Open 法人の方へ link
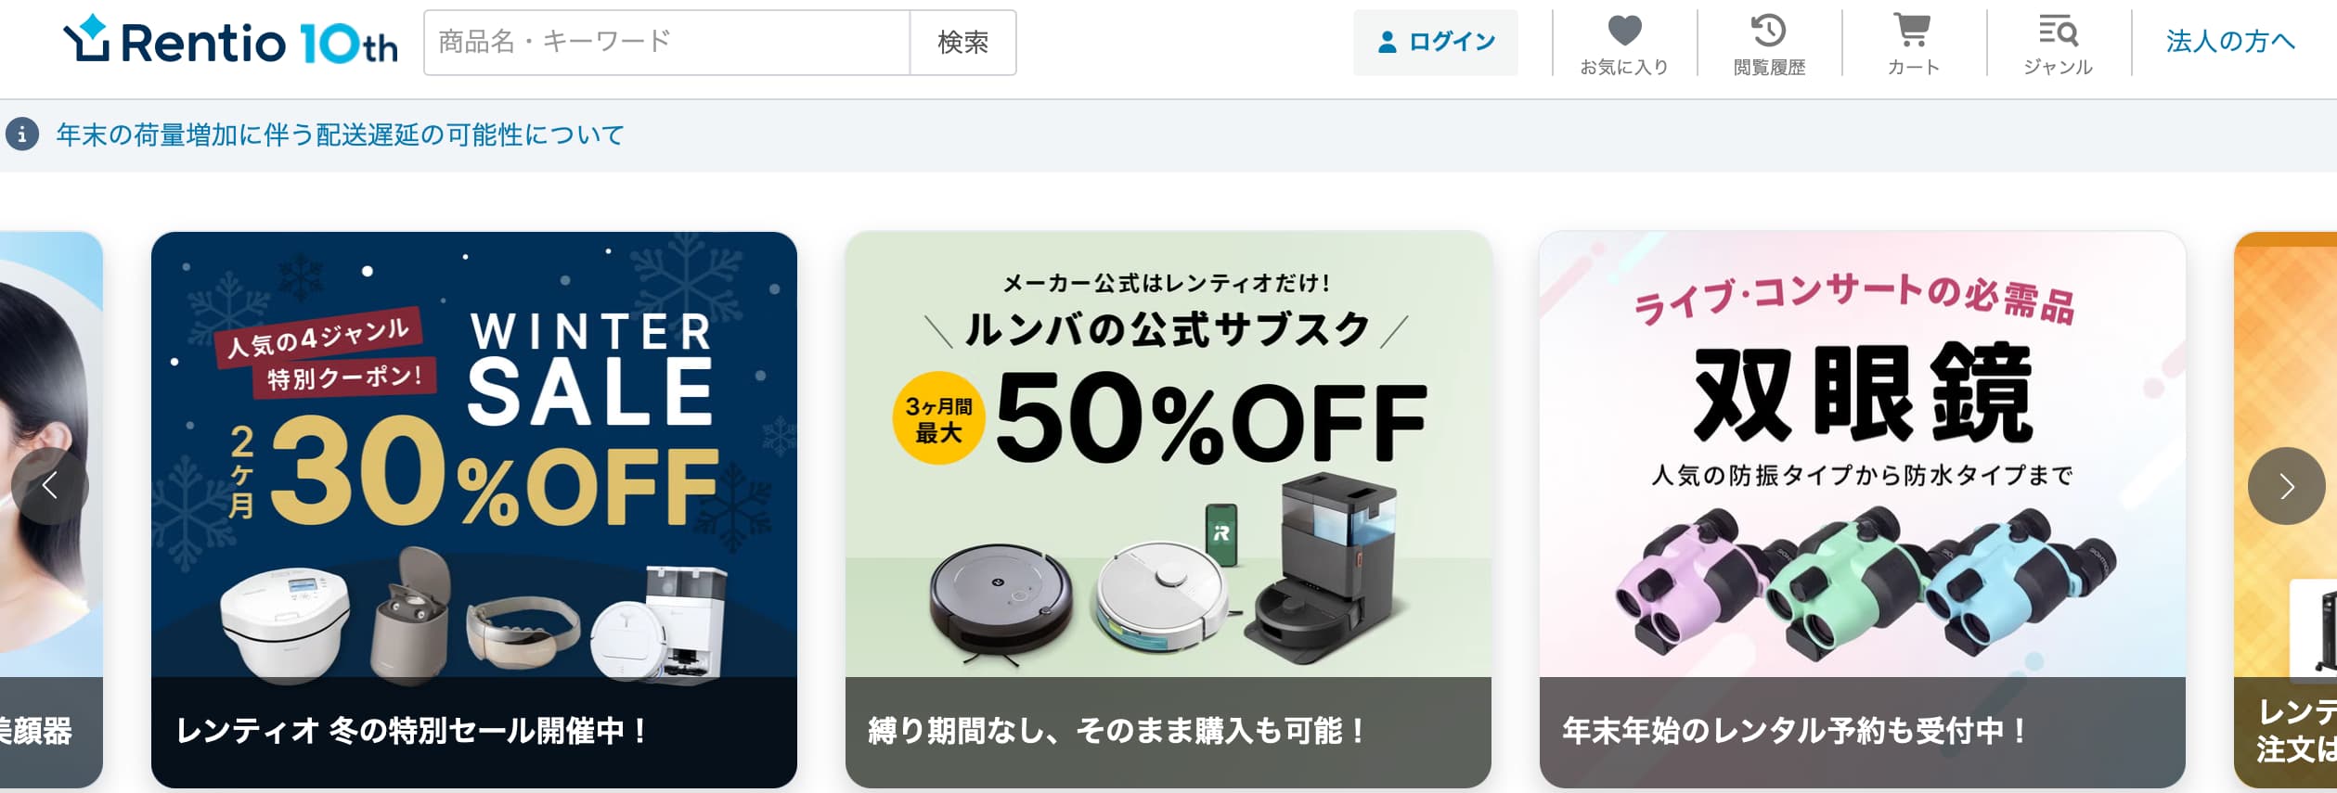Image resolution: width=2337 pixels, height=793 pixels. point(2231,42)
